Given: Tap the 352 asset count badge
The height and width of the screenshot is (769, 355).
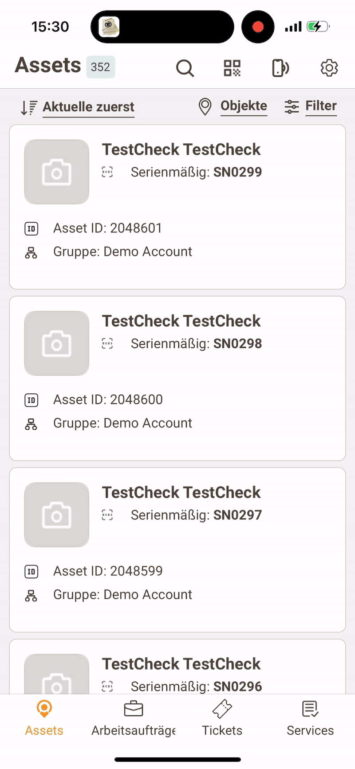Looking at the screenshot, I should tap(101, 67).
